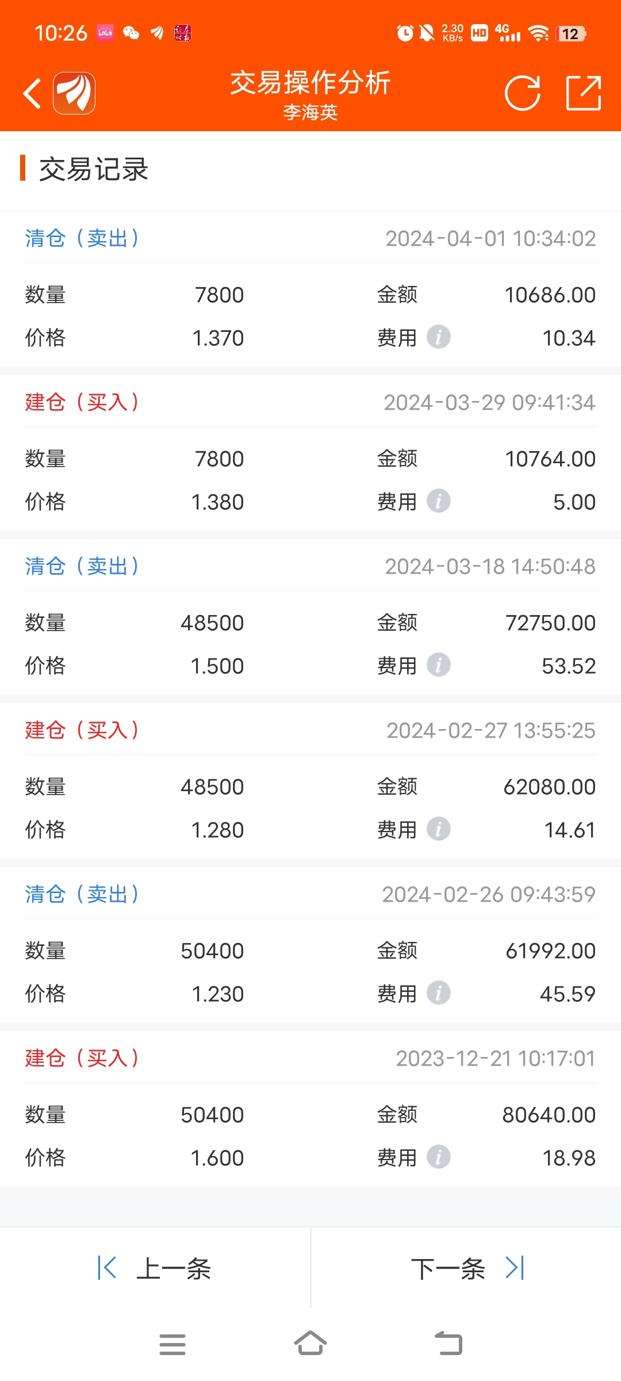Show fee info for 5.00 charge

point(439,501)
